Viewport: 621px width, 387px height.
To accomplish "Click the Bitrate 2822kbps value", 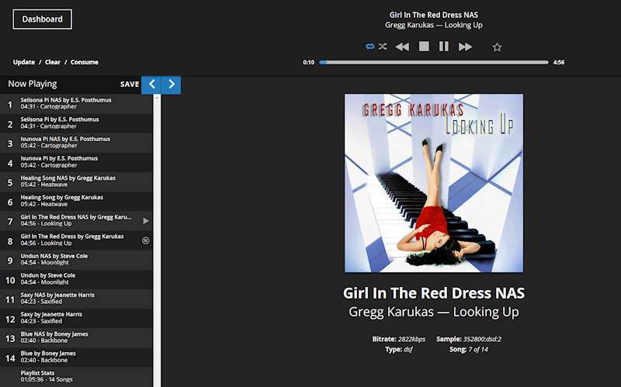I will pos(411,339).
